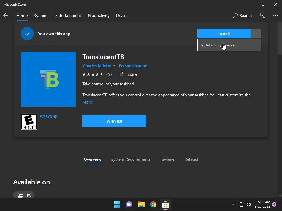282x211 pixels.
Task: Add the app to Wish list
Action: pyautogui.click(x=114, y=121)
